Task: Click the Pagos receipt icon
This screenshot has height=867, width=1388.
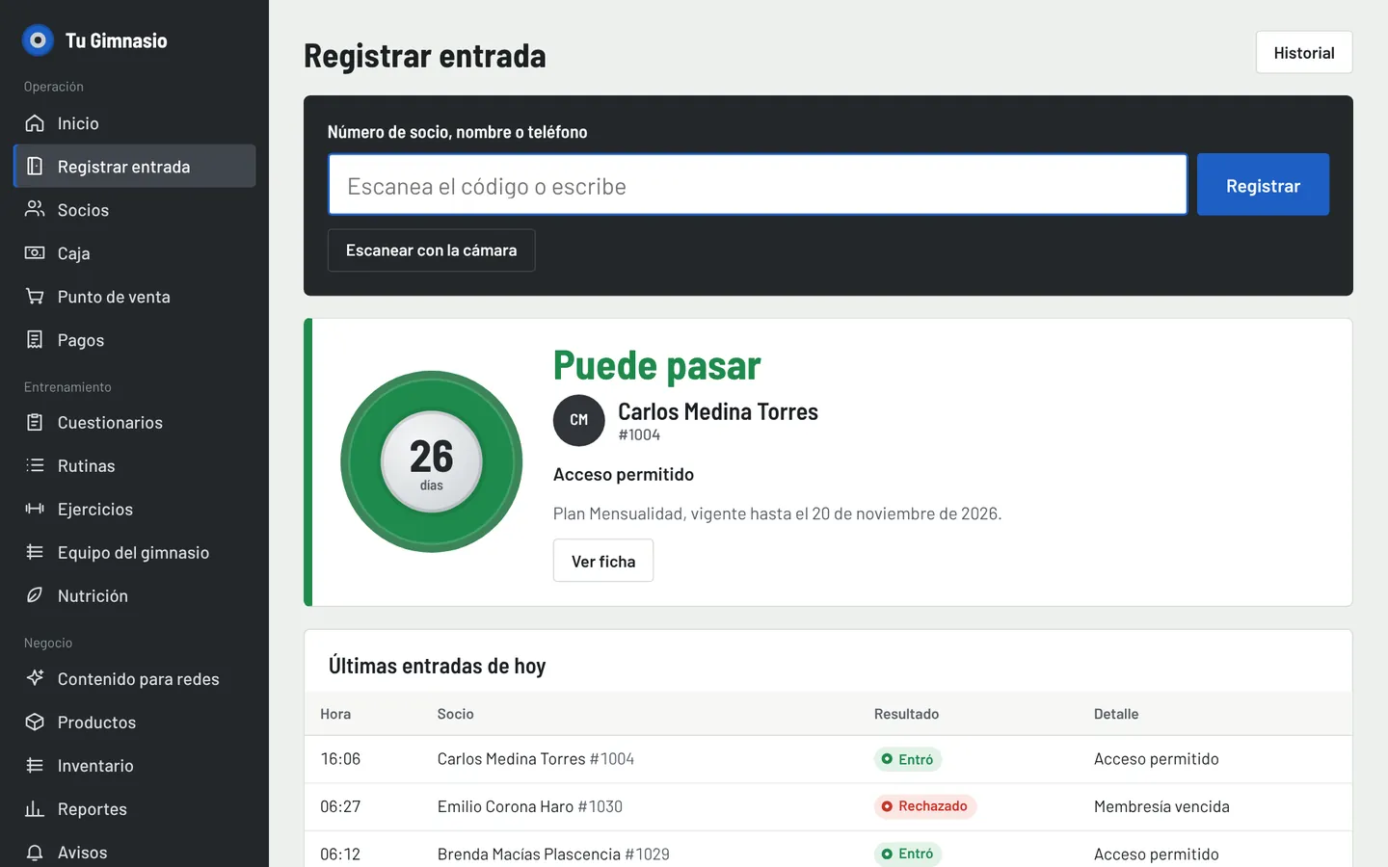Action: coord(35,339)
